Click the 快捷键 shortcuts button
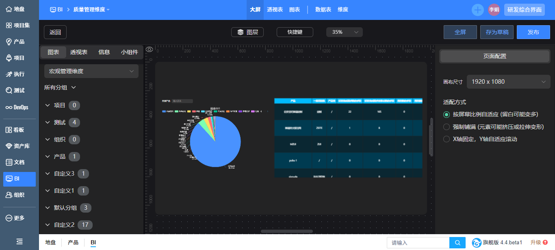The width and height of the screenshot is (555, 250). tap(295, 32)
